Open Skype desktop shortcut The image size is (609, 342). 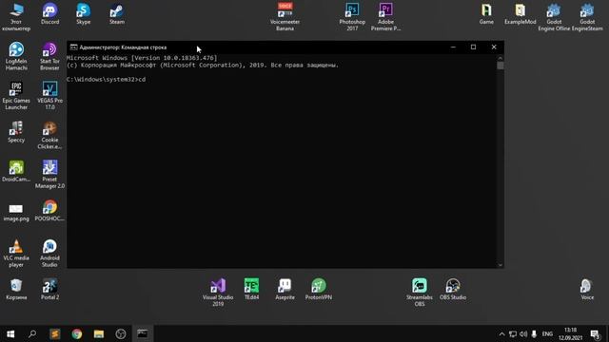click(x=83, y=14)
